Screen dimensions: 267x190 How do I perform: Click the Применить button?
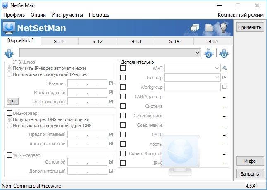tap(250, 27)
